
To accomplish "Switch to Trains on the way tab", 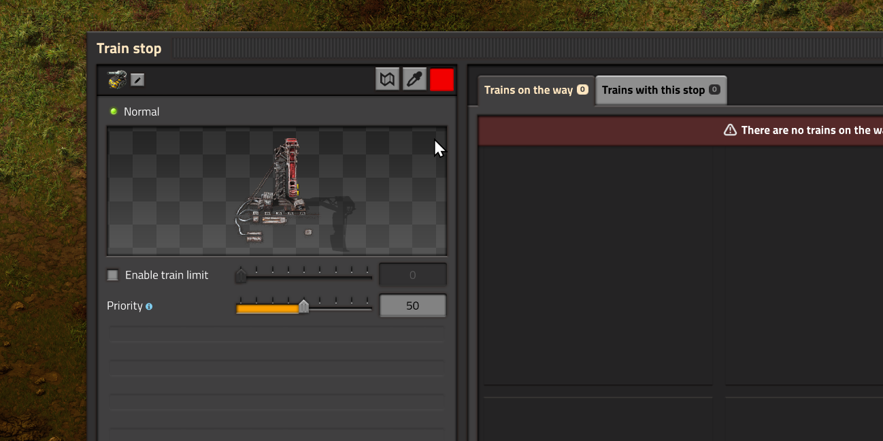I will coord(536,91).
